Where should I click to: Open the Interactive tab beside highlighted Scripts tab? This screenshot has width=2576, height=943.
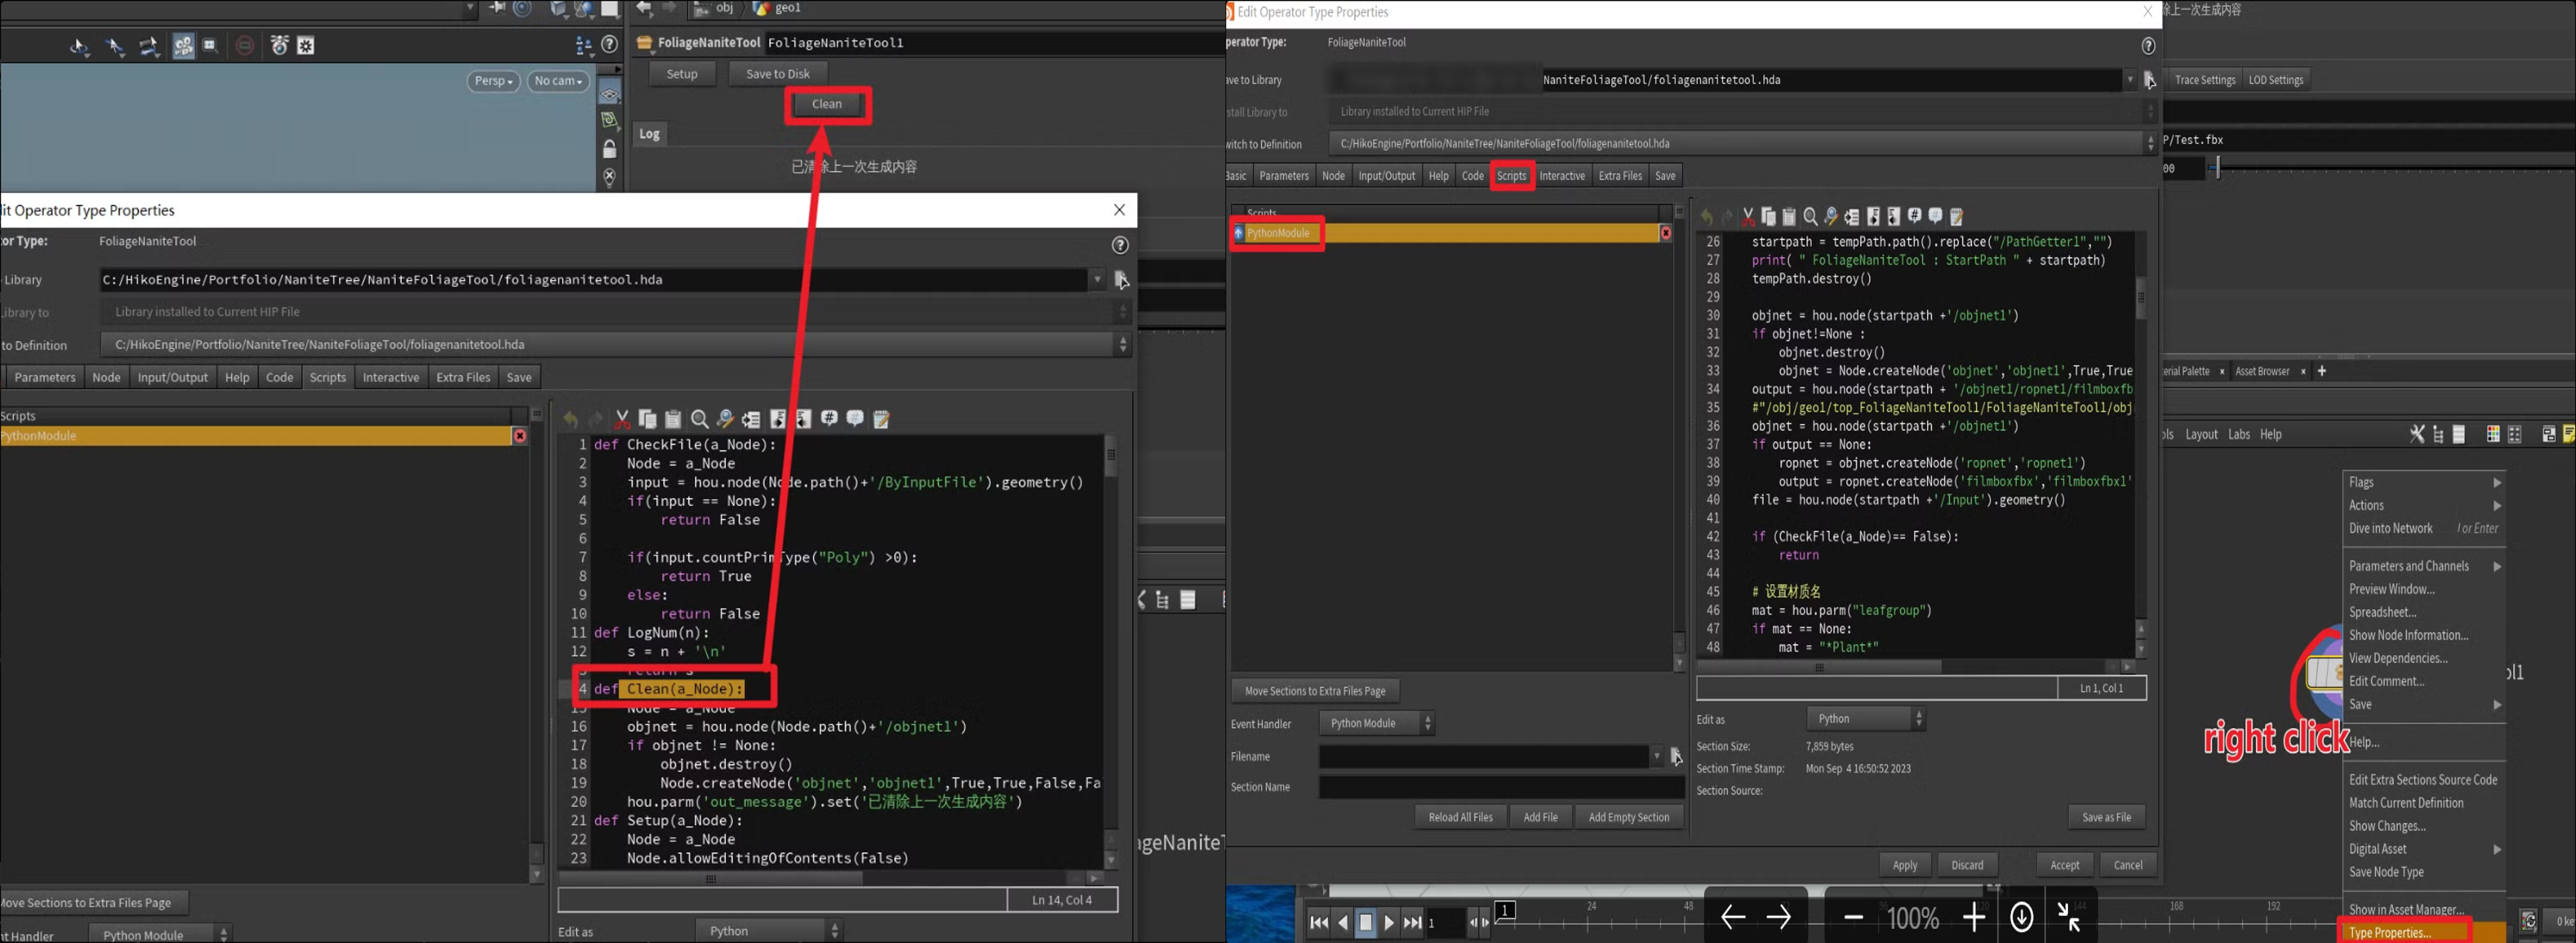pos(1562,176)
